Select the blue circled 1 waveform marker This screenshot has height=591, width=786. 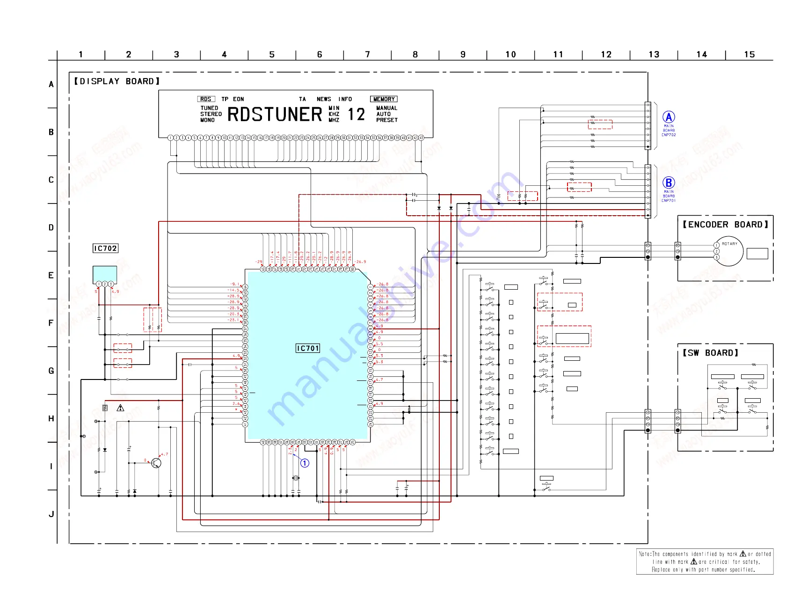305,463
